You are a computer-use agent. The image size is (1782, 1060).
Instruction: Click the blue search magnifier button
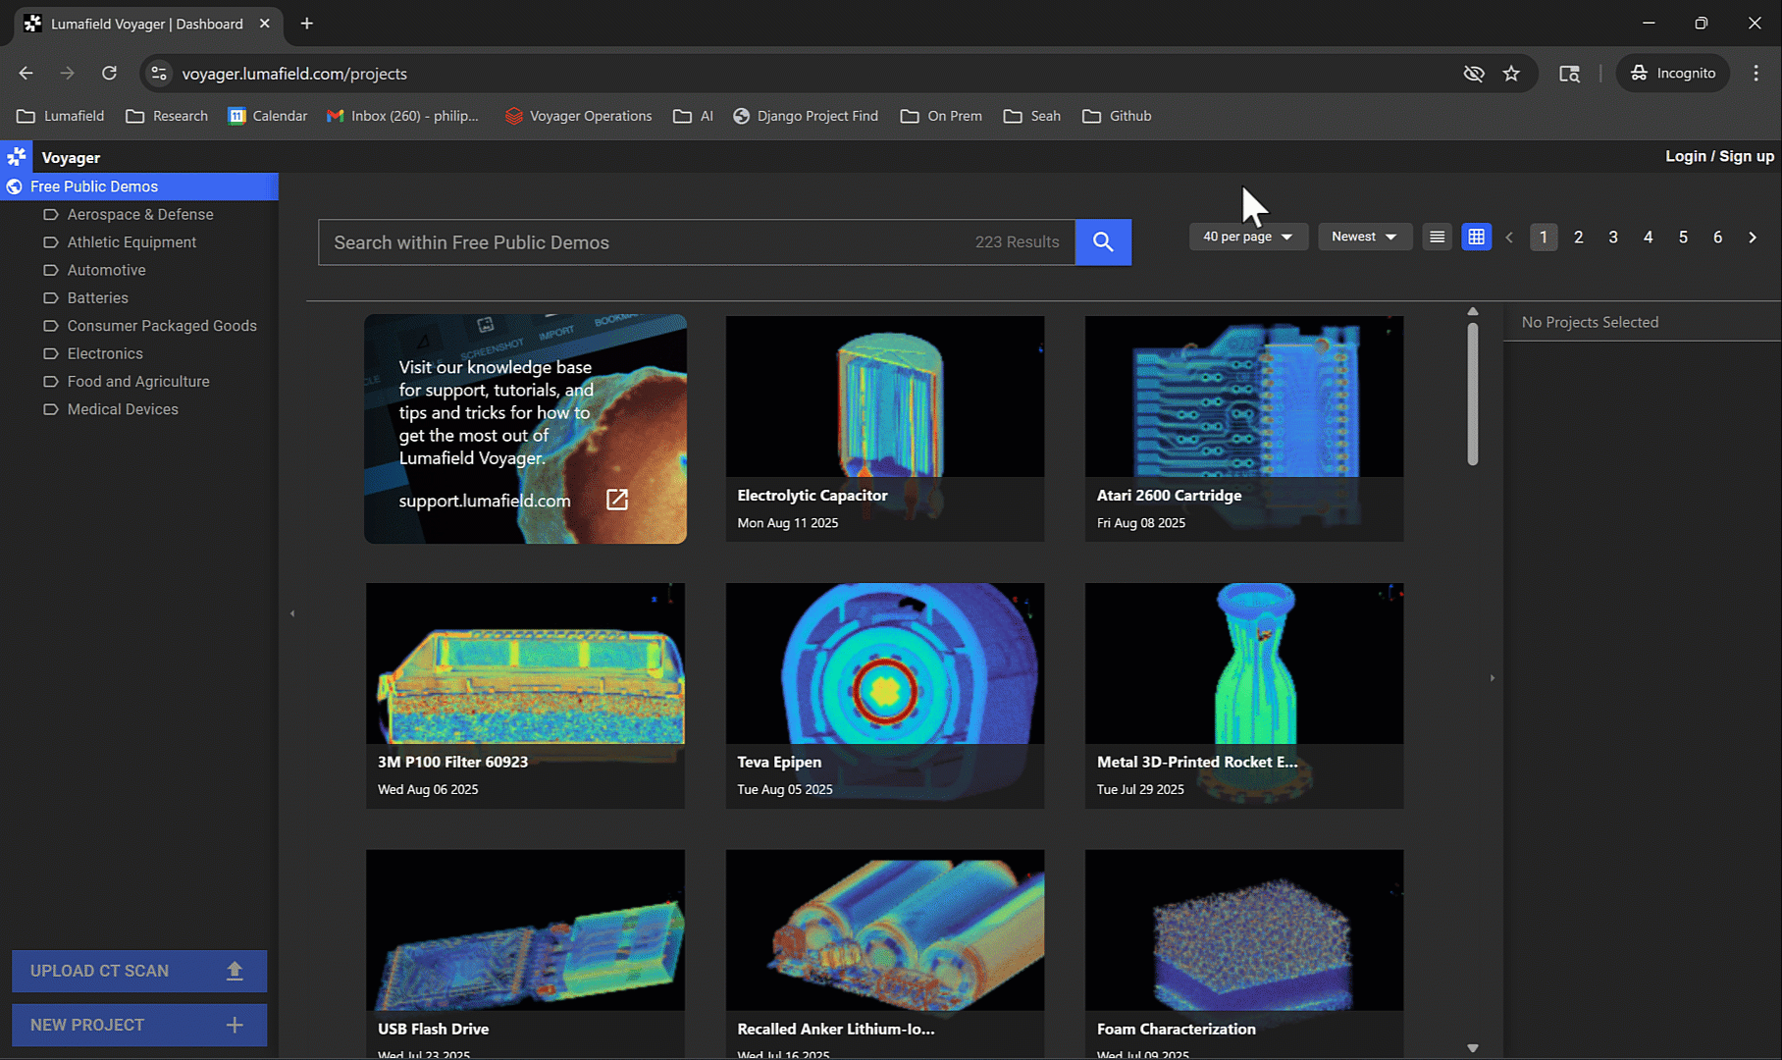tap(1103, 242)
